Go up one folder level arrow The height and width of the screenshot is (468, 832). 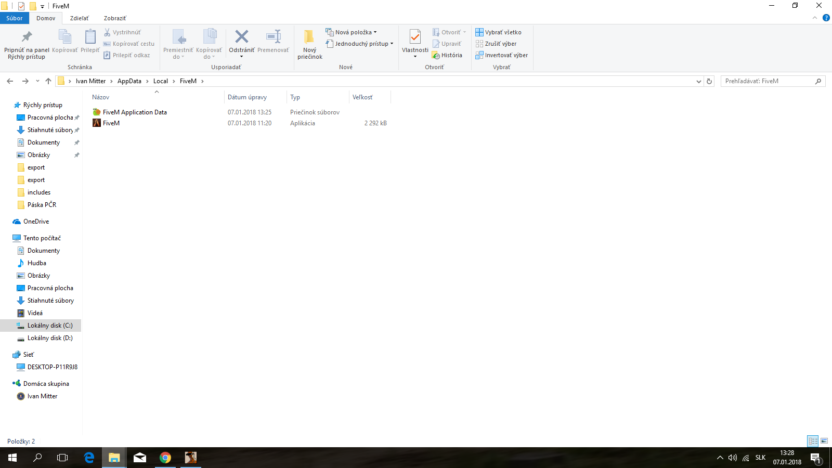click(48, 81)
